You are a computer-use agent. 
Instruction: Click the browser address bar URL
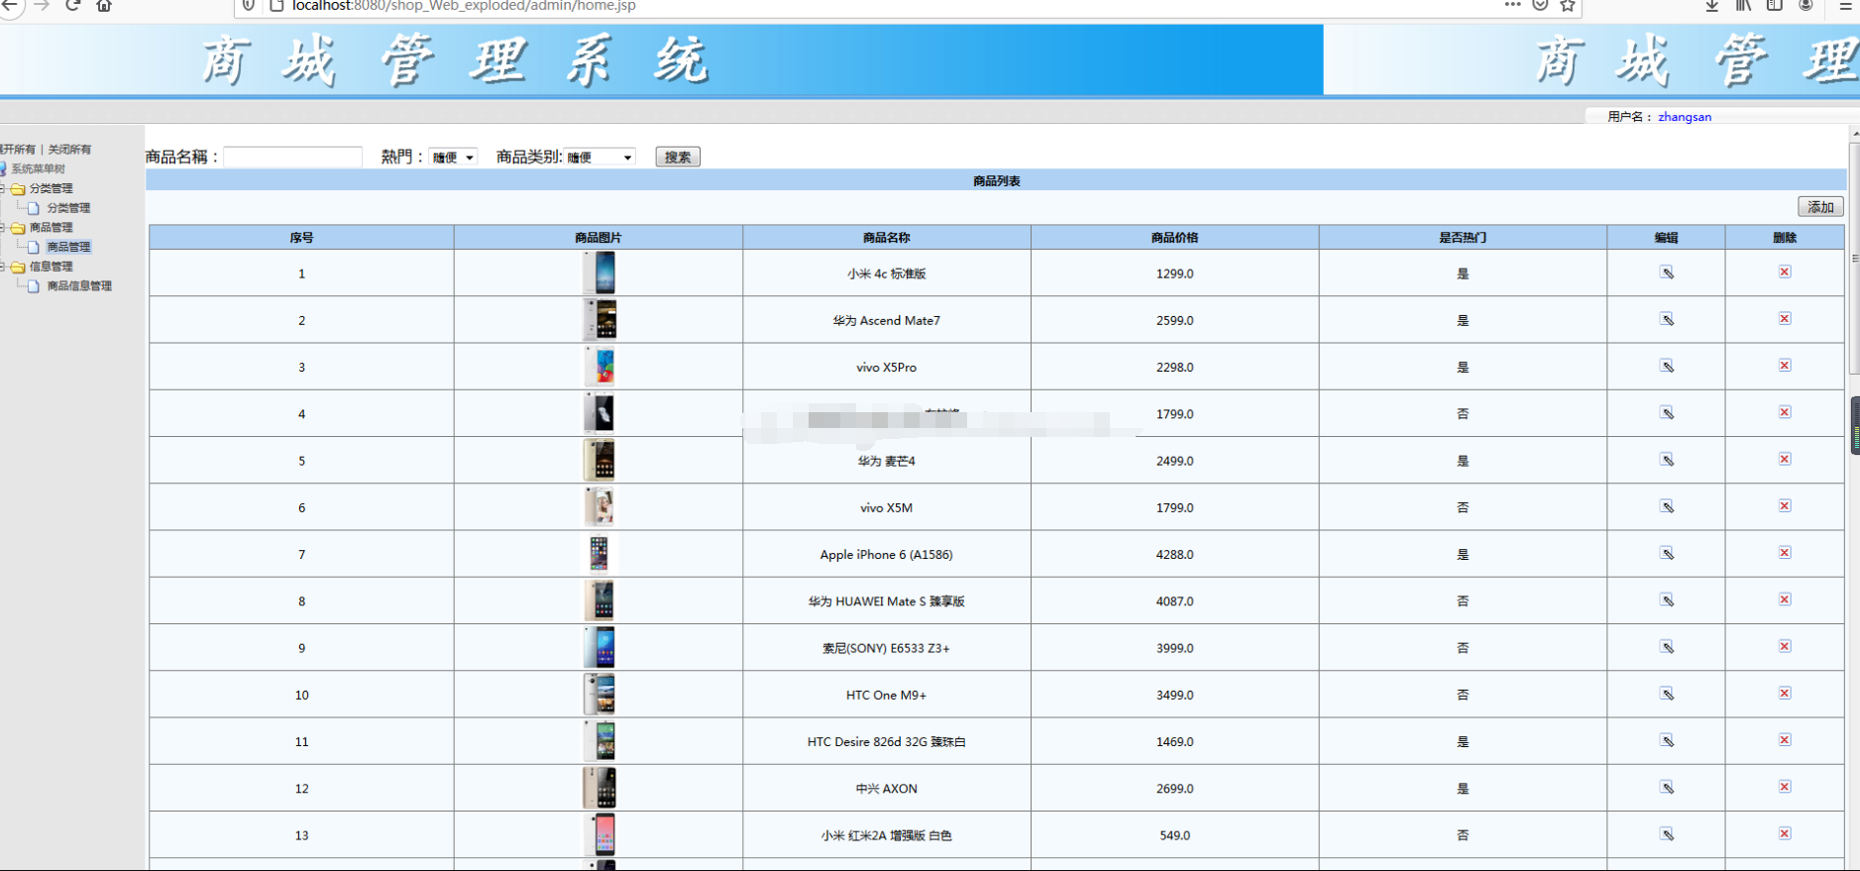[464, 6]
